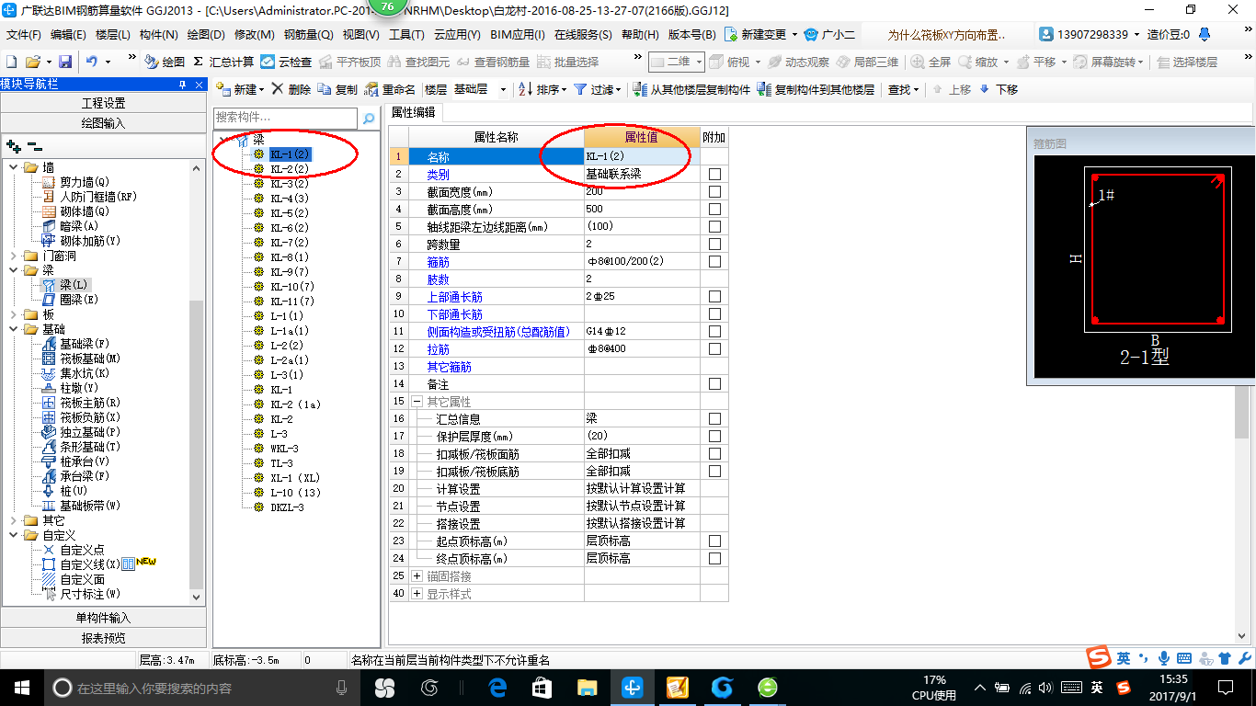
Task: Open the 文件(F) menu
Action: pos(24,35)
